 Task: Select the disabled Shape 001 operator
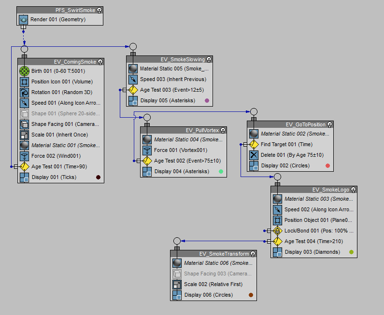click(x=65, y=113)
